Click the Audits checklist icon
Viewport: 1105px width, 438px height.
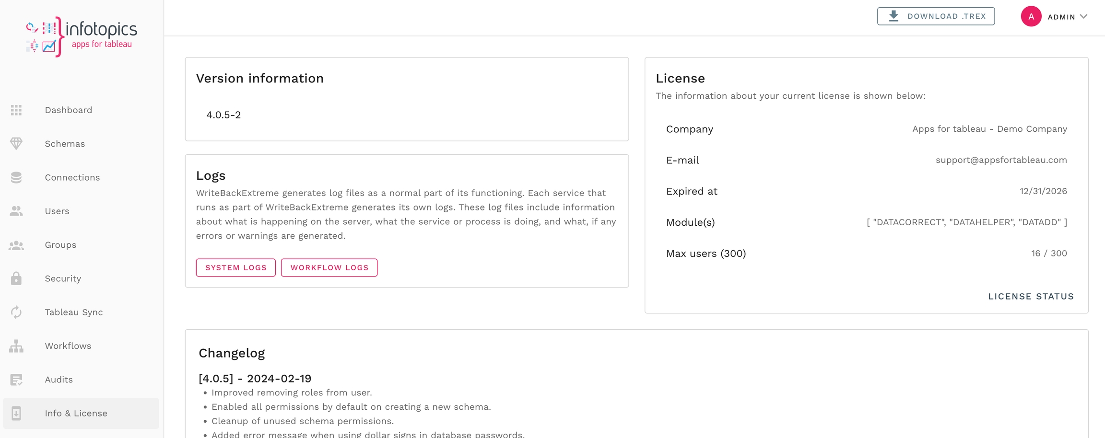pos(16,380)
